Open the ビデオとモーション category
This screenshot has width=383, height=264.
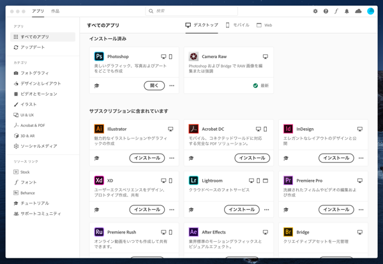(35, 94)
